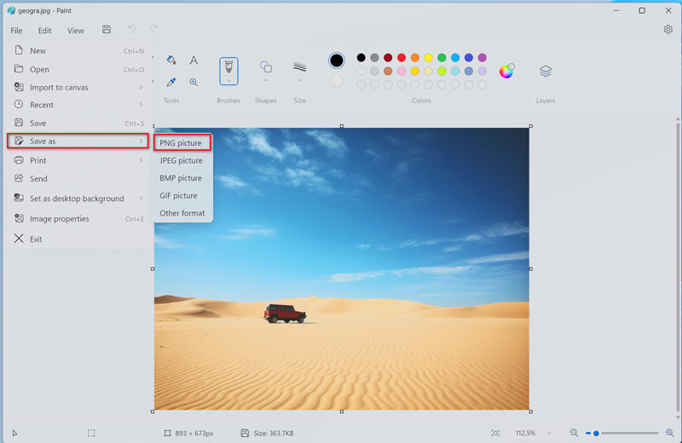This screenshot has height=443, width=682.
Task: Select GIF picture format
Action: [x=183, y=196]
